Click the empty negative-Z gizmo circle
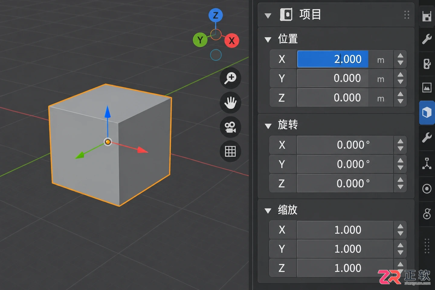Viewport: 435px width, 290px height. [x=216, y=55]
